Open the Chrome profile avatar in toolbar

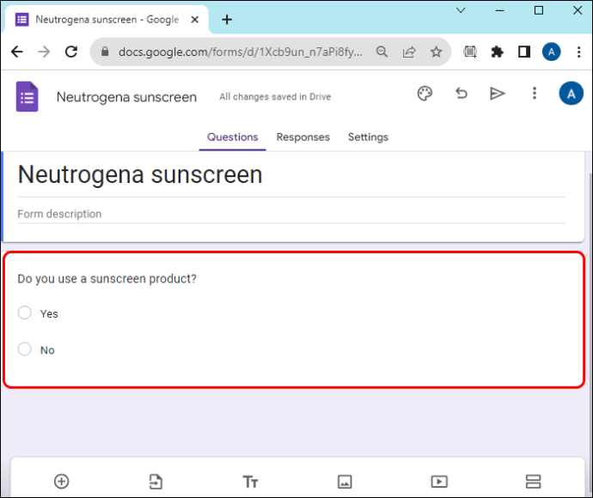[x=552, y=52]
